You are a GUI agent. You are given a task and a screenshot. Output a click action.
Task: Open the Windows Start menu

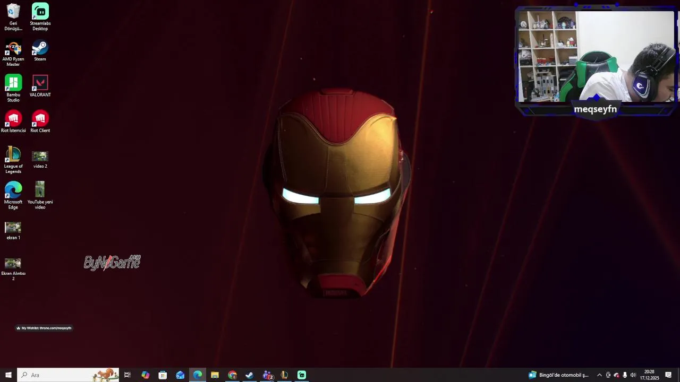point(8,375)
